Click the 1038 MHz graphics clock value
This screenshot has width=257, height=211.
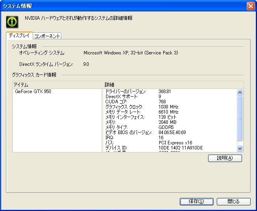168,107
